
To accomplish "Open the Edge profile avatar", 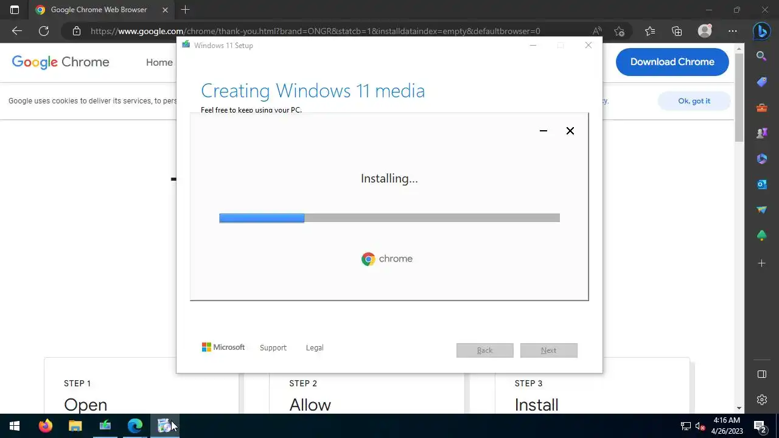I will tap(705, 31).
